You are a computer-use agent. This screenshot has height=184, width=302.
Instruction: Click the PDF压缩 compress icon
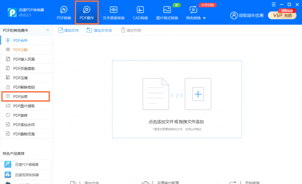[x=8, y=78]
